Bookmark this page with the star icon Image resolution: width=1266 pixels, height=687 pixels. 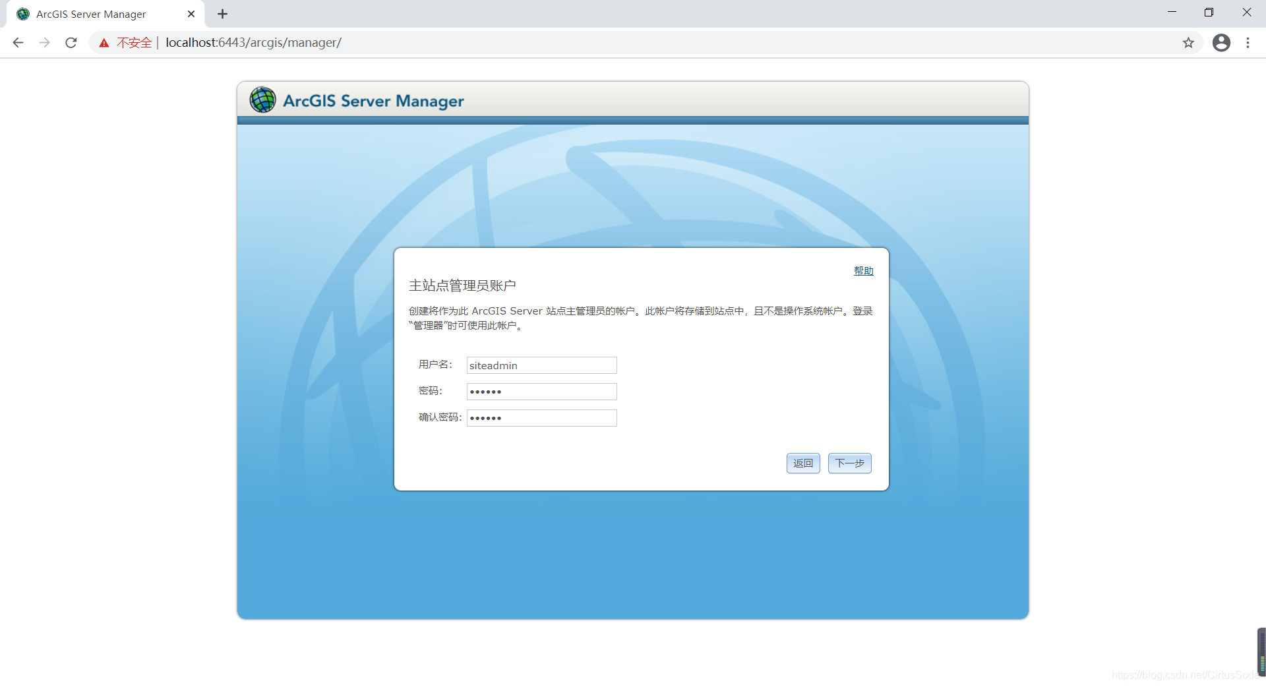click(1188, 43)
